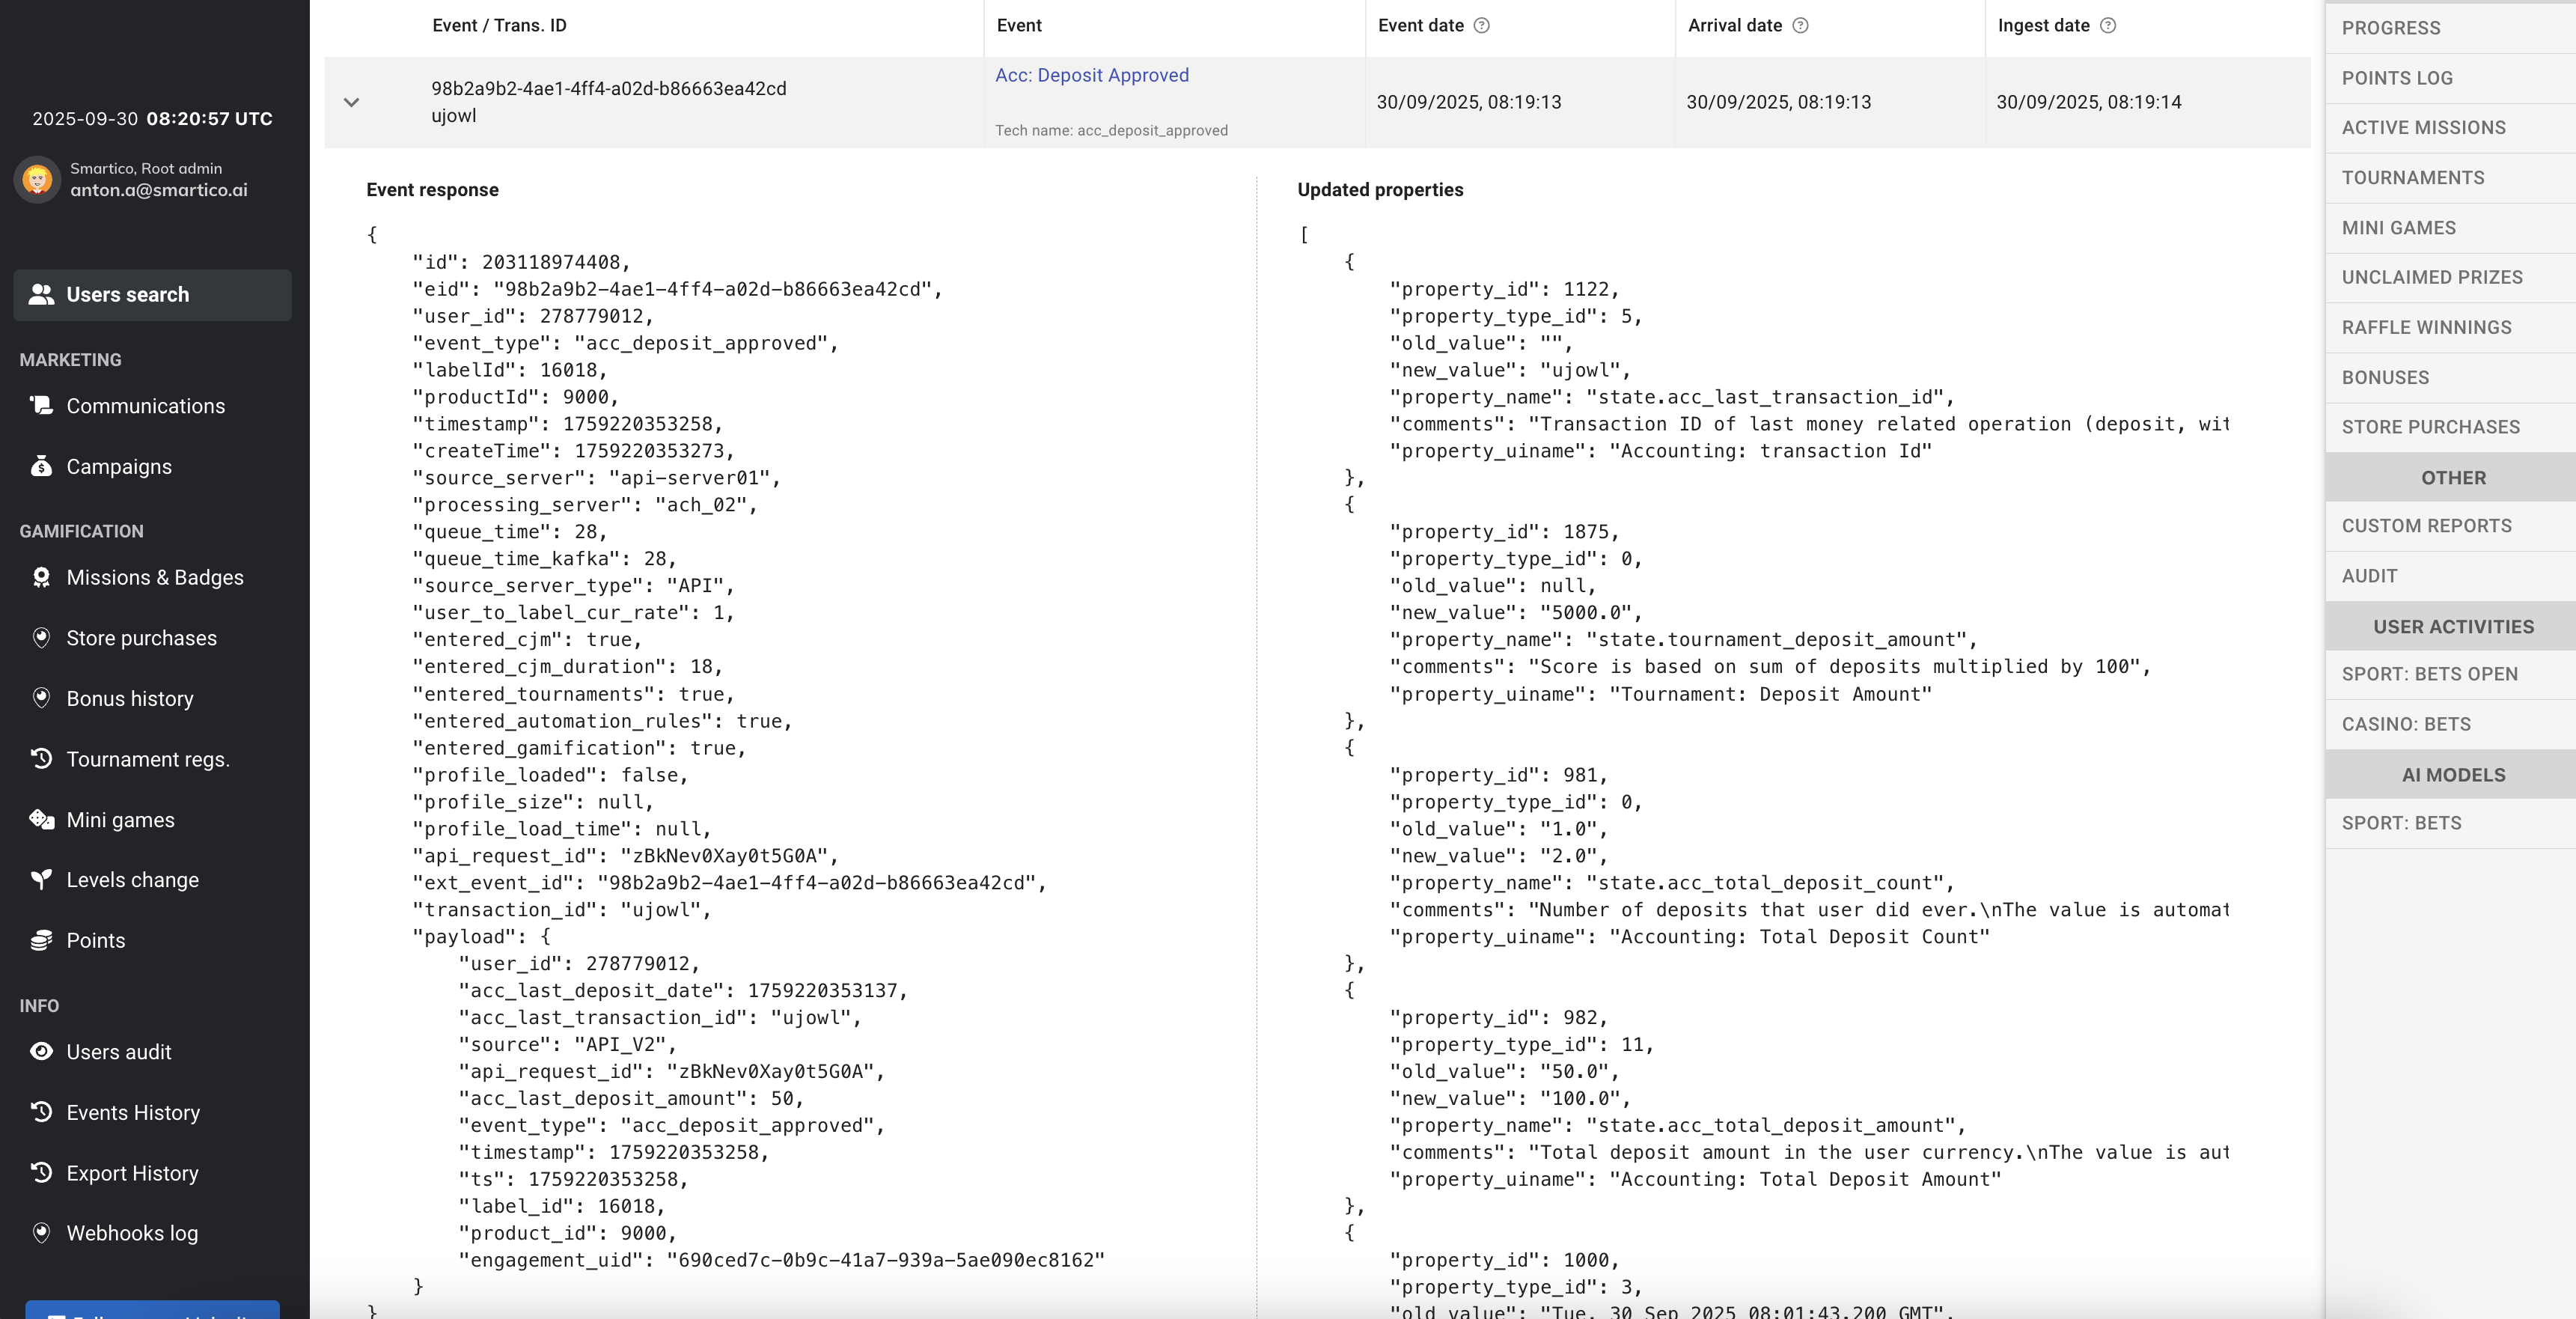Click the Users audit eye icon

point(41,1051)
